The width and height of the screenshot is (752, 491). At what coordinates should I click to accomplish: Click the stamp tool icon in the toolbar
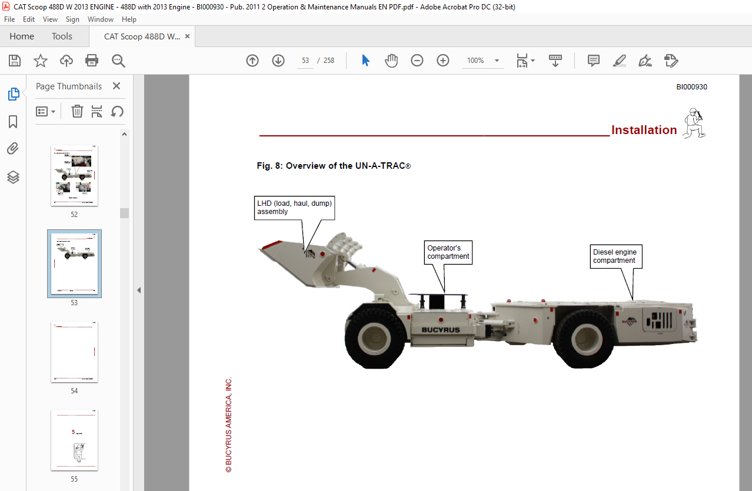pyautogui.click(x=671, y=61)
